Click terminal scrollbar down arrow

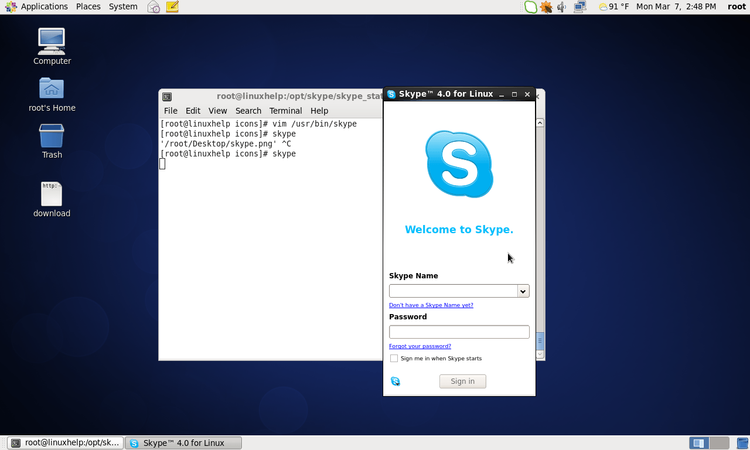(540, 354)
